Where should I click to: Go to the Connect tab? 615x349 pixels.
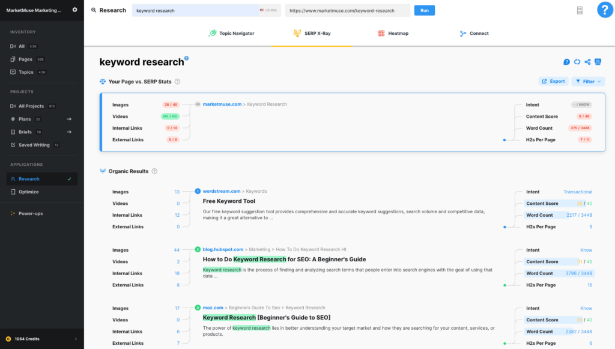pos(474,33)
